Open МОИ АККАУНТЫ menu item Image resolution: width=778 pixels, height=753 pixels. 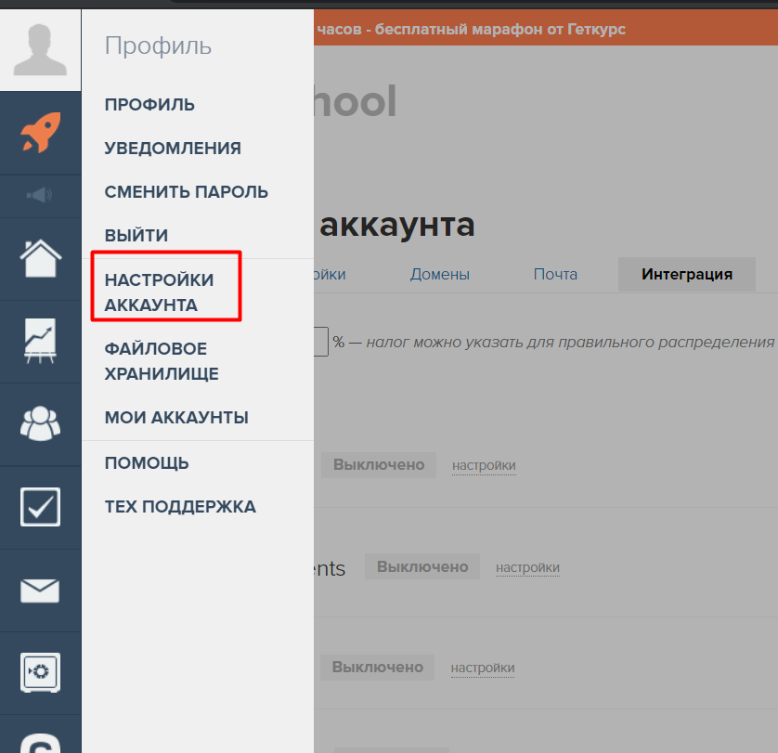tap(176, 418)
